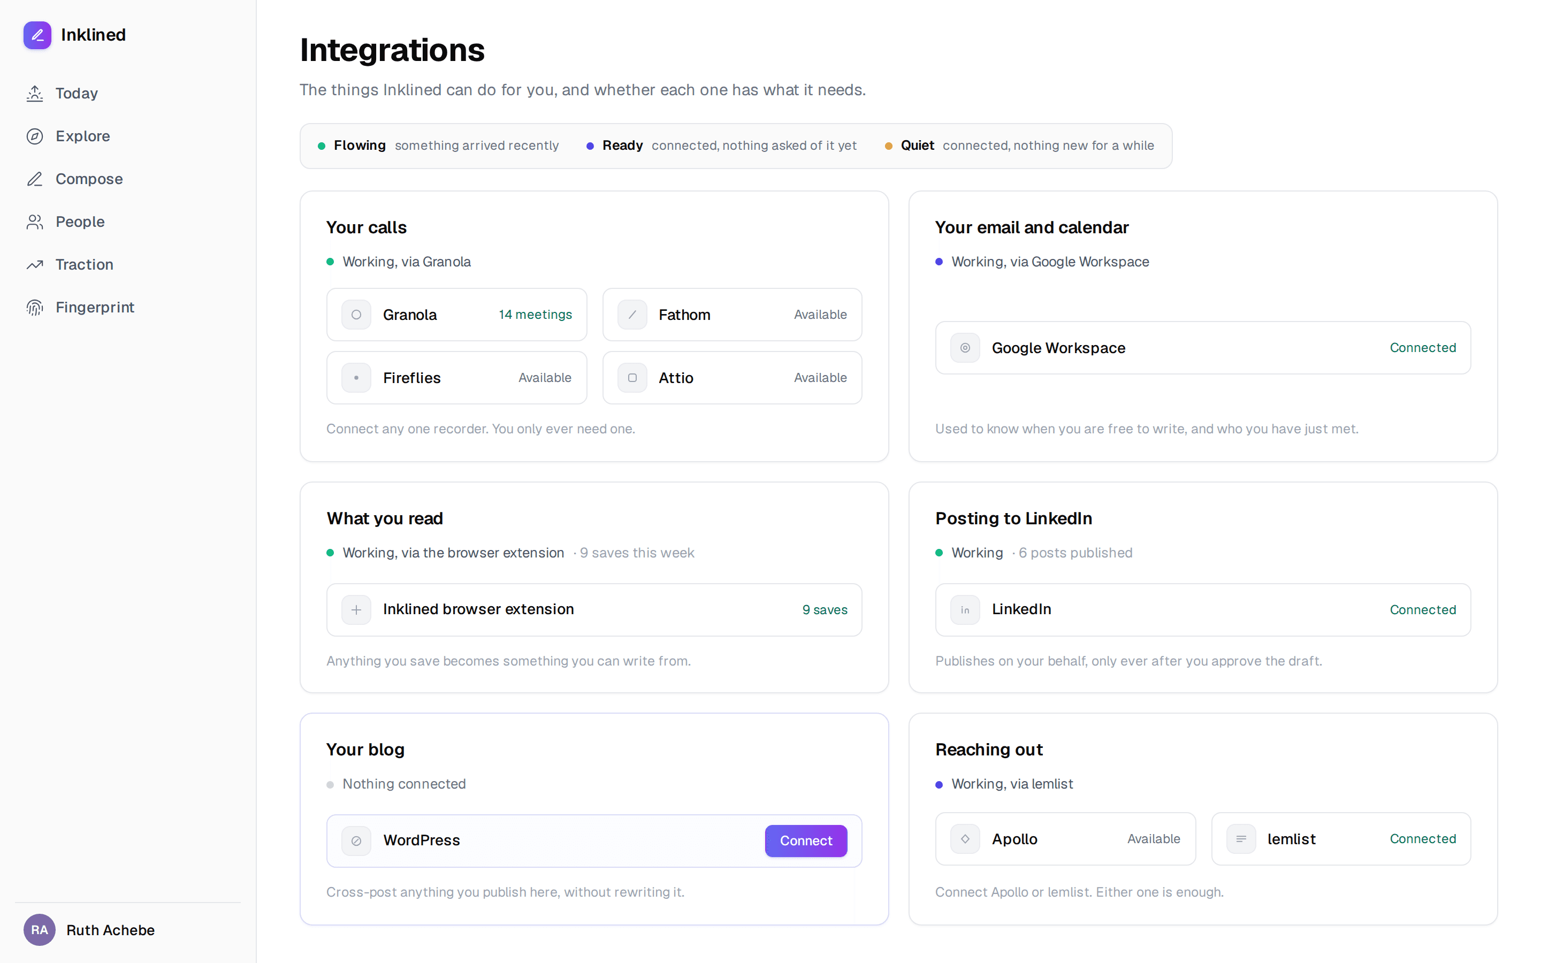Click the Quiet legend label

917,146
